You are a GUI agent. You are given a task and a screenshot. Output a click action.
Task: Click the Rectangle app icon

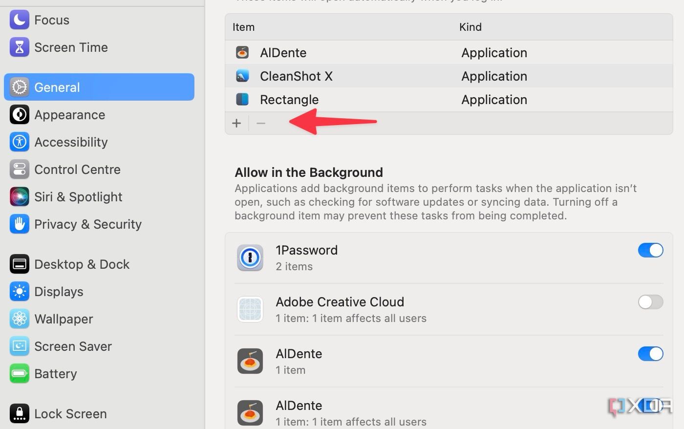pyautogui.click(x=242, y=99)
